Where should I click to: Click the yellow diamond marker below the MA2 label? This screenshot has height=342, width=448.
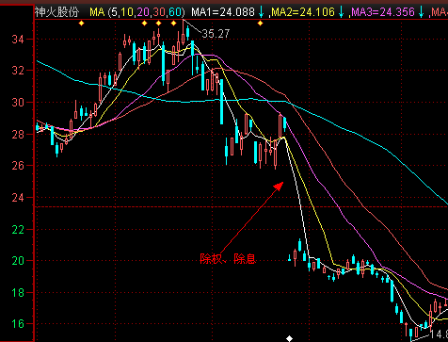[260, 23]
